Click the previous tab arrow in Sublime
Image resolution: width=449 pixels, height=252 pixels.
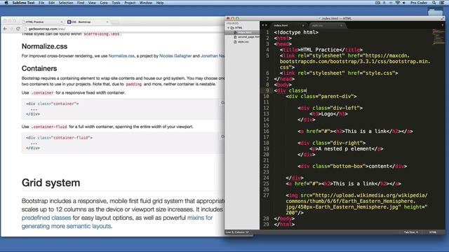click(262, 25)
